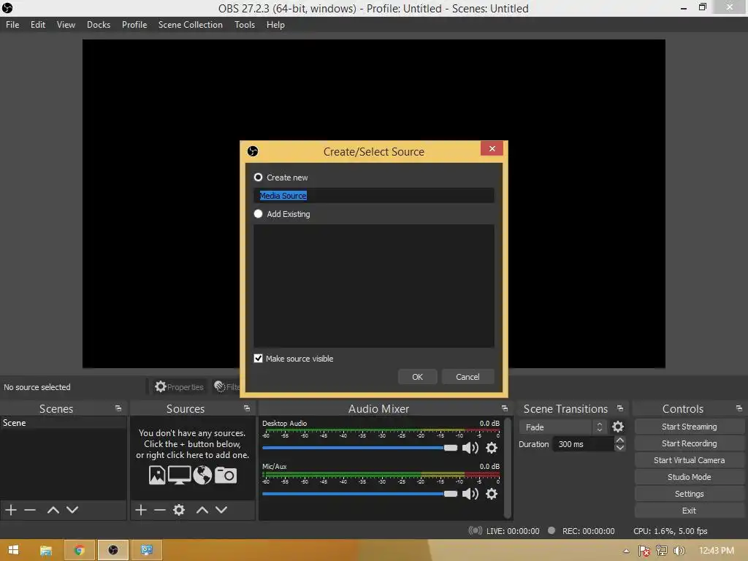This screenshot has height=561, width=748.
Task: Cancel the Create/Select Source dialog
Action: tap(467, 377)
